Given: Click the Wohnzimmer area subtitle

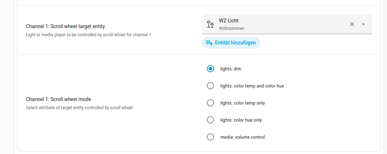Looking at the screenshot, I should 231,28.
